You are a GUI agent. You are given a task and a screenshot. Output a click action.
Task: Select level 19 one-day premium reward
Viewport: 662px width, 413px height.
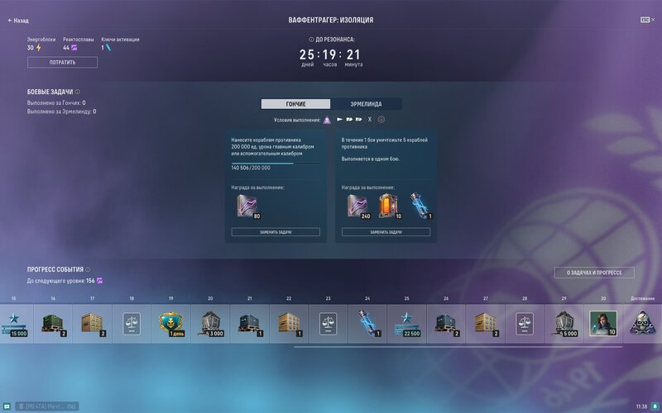170,323
